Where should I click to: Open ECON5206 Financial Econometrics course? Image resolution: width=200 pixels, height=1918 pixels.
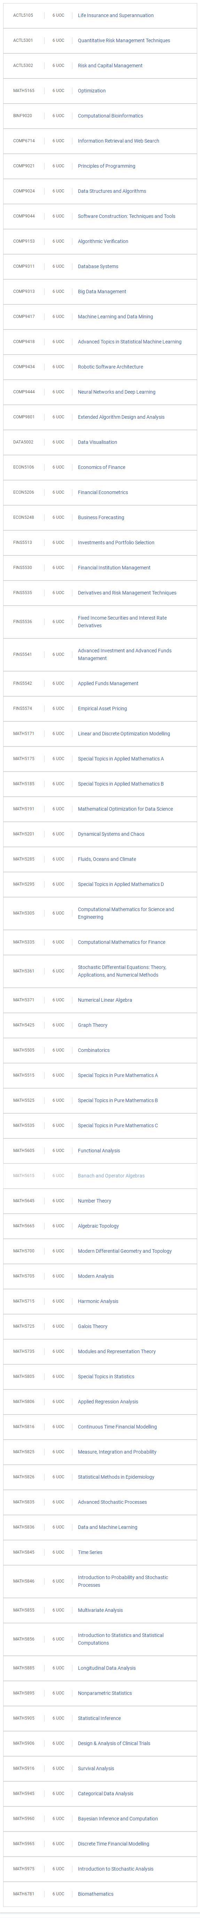click(99, 492)
